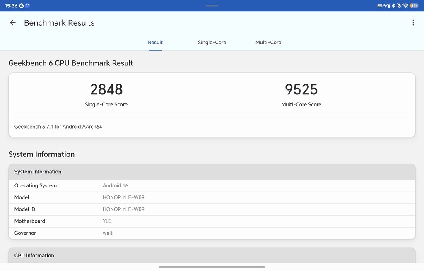Tap the 2848 single-core score value
424x271 pixels.
point(106,89)
